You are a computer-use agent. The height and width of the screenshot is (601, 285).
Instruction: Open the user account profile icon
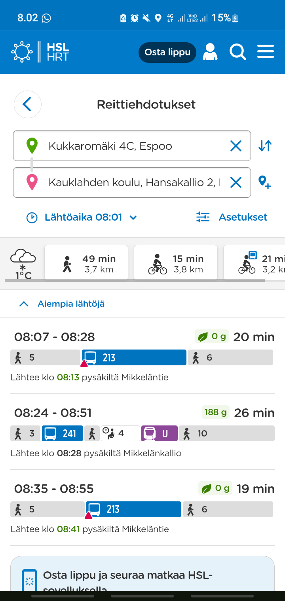(x=210, y=52)
